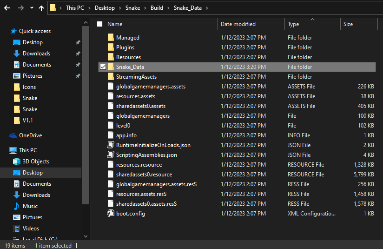Open Music note icon in sidebar
The width and height of the screenshot is (383, 249).
tap(17, 206)
